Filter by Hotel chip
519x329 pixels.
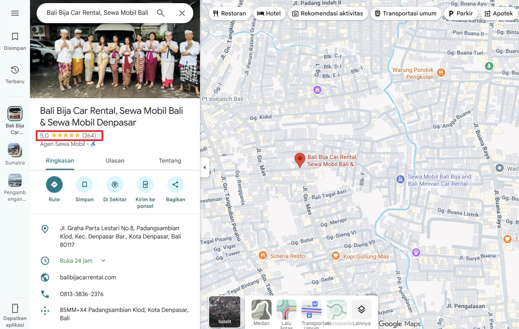point(269,13)
